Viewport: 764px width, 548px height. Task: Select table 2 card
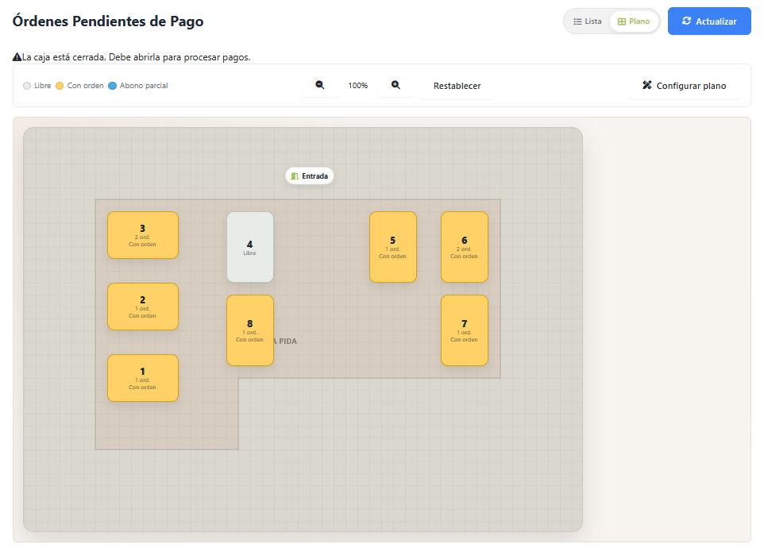click(143, 307)
